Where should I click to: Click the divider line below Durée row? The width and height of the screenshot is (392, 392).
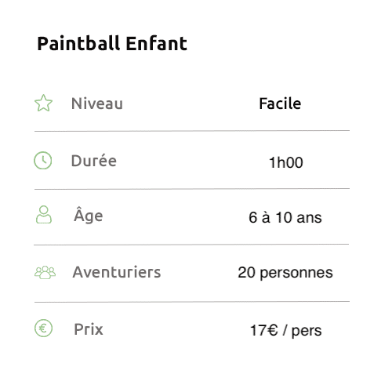point(192,189)
